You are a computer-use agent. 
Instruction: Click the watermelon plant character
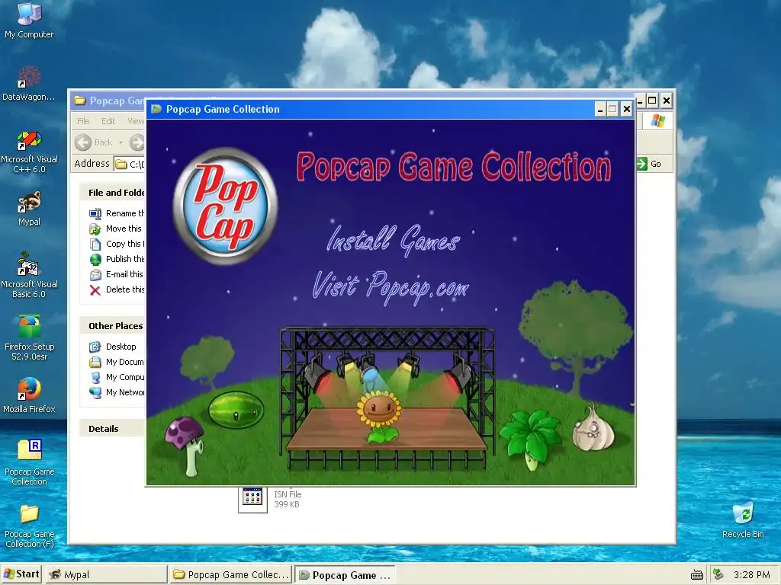236,410
